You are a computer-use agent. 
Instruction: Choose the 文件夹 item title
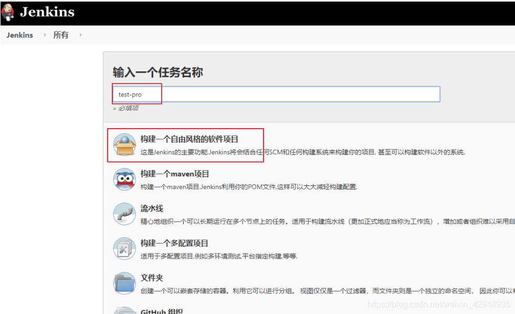coord(152,278)
